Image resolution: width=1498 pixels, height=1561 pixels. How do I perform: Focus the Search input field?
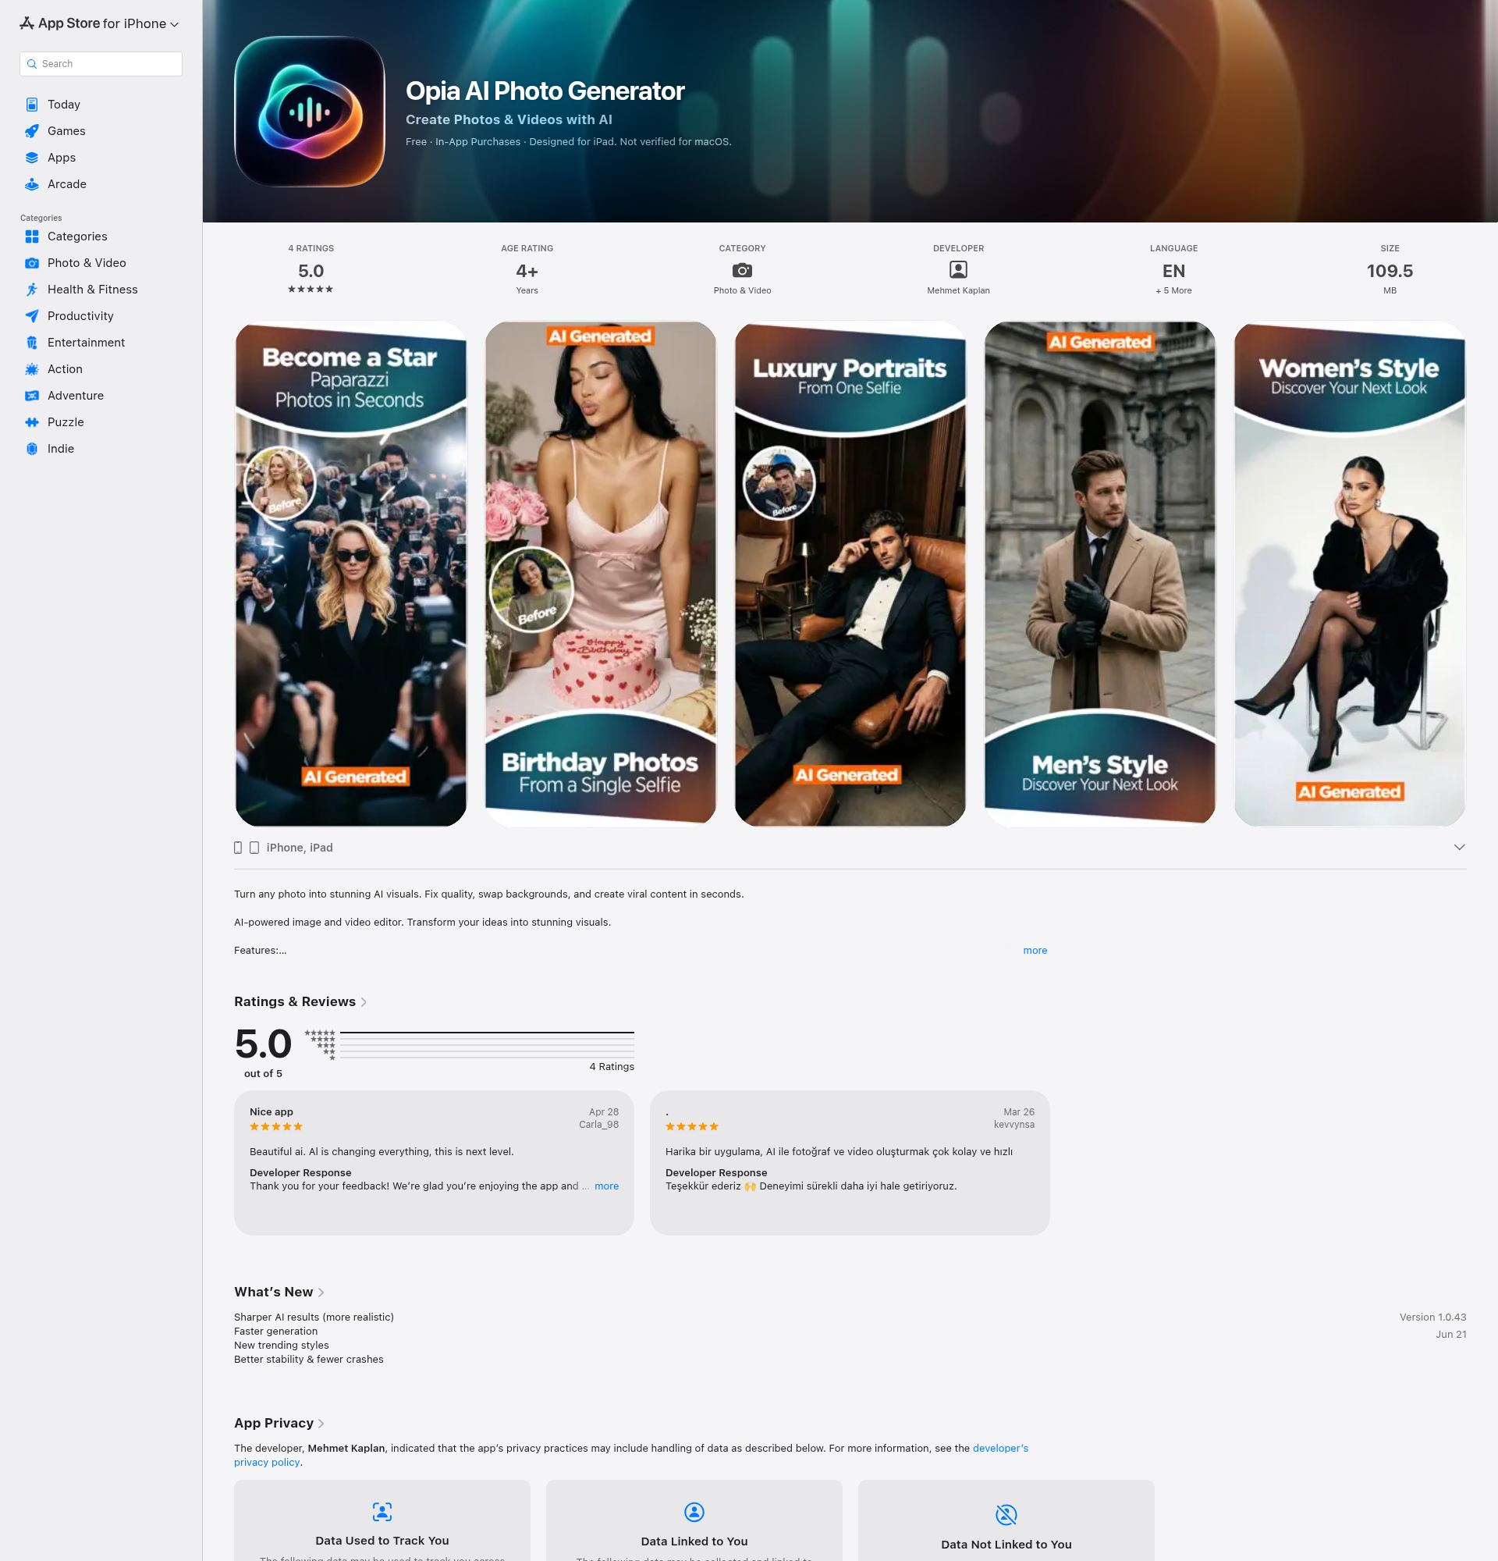pos(101,64)
